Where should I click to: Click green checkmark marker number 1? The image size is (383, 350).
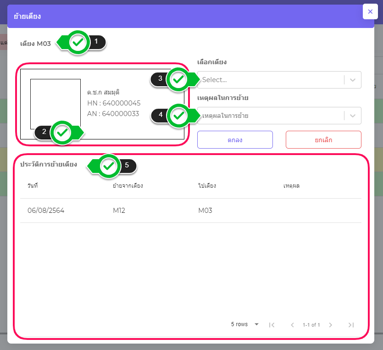click(79, 43)
